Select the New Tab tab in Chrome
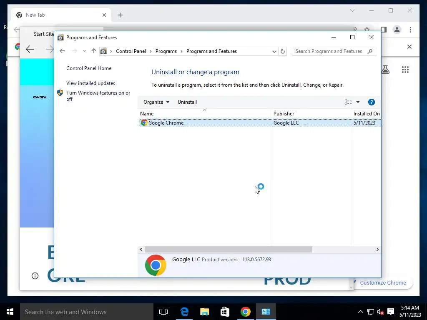The height and width of the screenshot is (320, 427). coord(60,15)
